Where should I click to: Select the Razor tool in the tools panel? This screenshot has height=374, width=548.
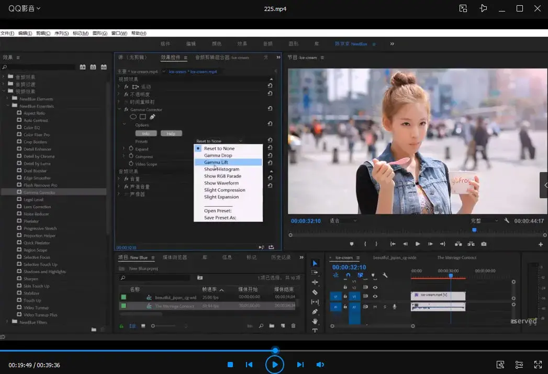coord(315,292)
